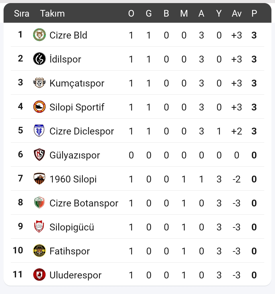Click the Av header in table

tap(237, 14)
